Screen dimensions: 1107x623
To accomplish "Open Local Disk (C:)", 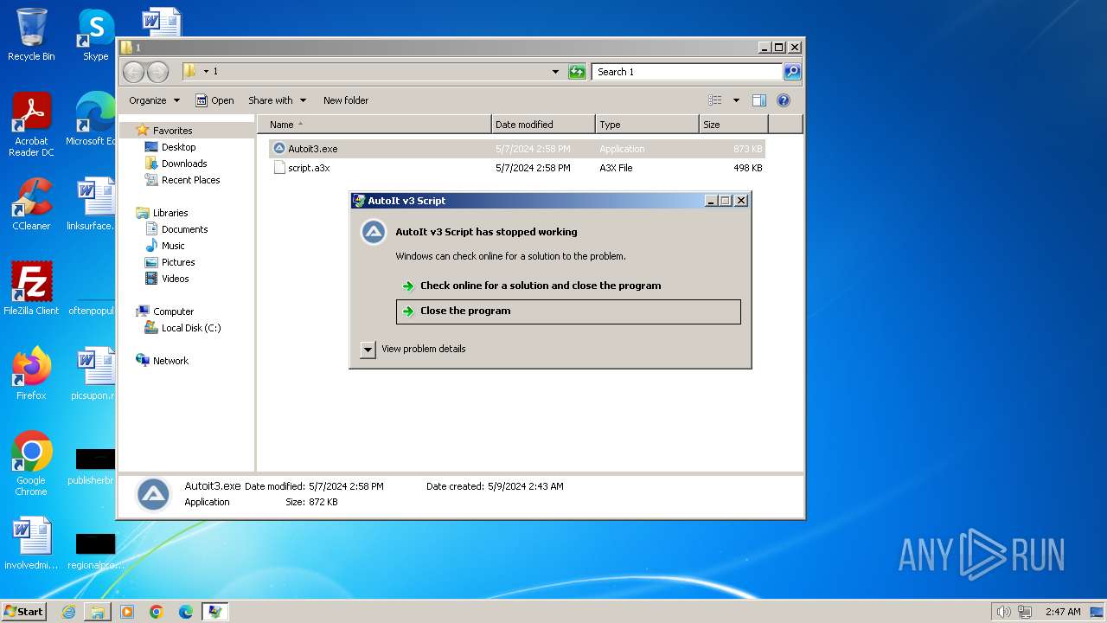I will pos(190,328).
